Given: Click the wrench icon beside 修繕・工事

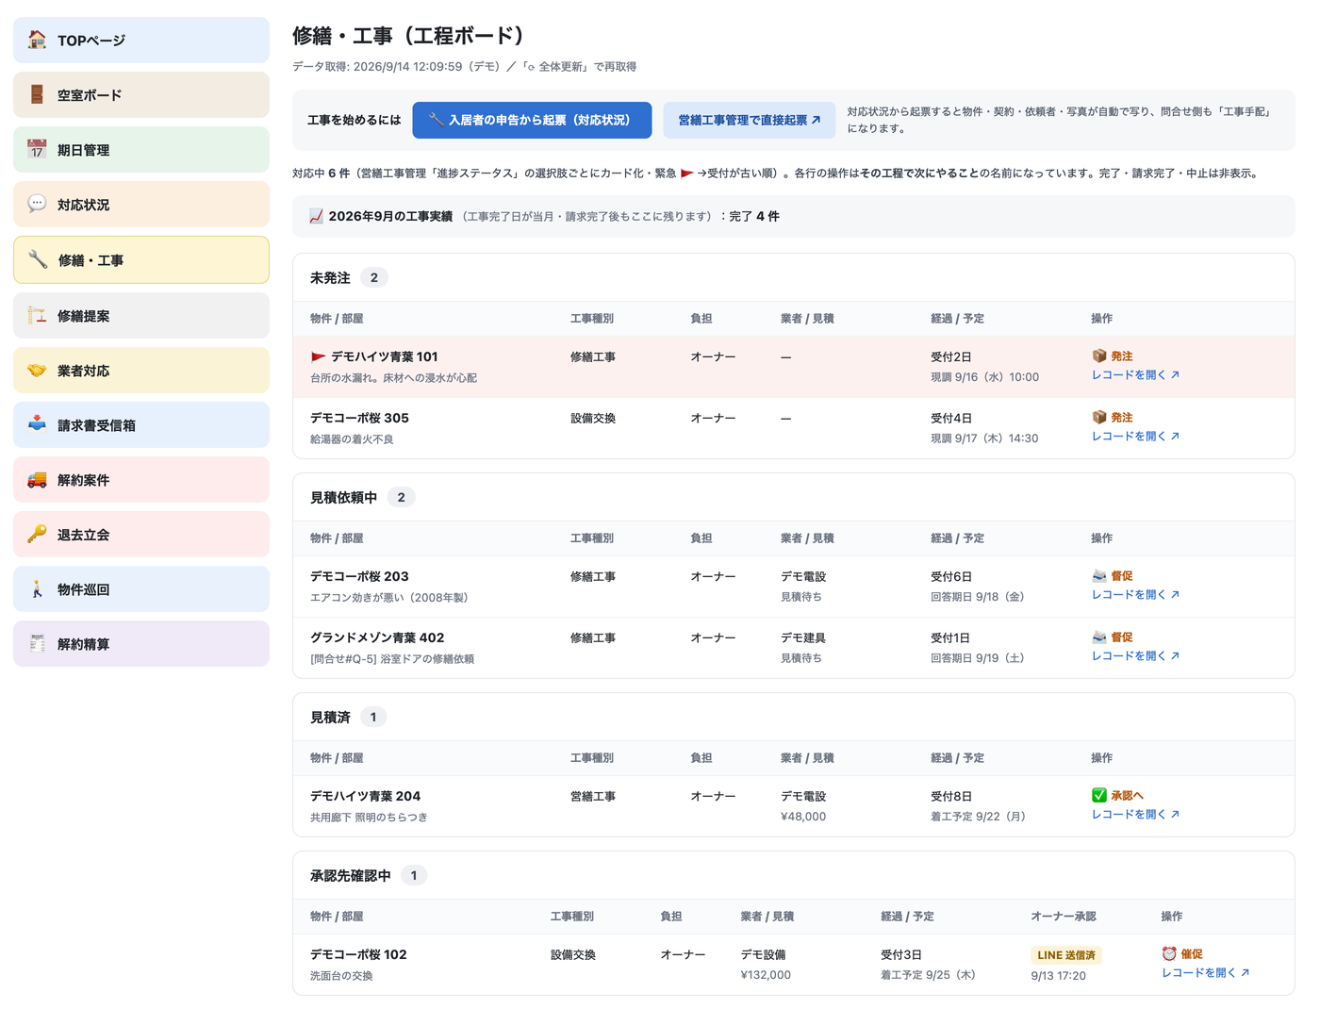Looking at the screenshot, I should pos(38,259).
